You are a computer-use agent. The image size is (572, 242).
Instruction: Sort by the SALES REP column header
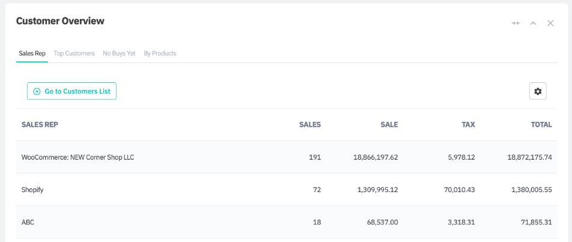point(40,125)
